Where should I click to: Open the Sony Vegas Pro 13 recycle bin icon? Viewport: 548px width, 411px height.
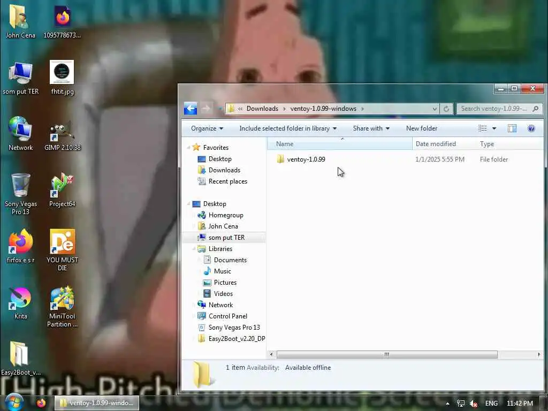pos(20,194)
